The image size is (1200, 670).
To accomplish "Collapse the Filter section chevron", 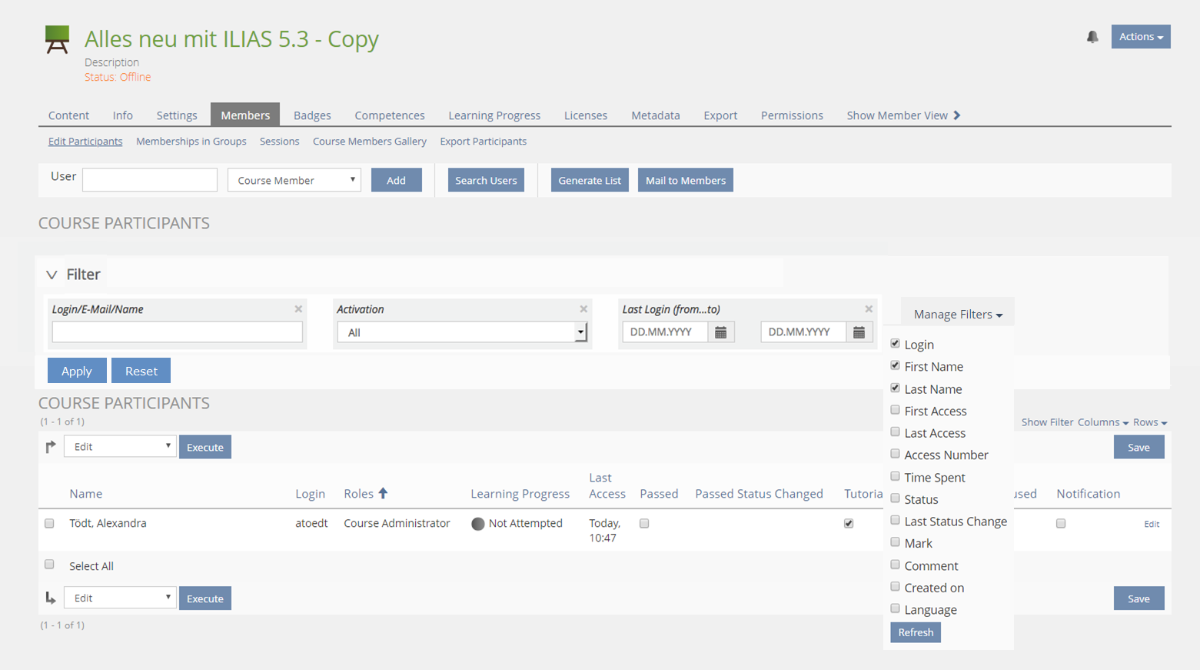I will click(x=52, y=275).
